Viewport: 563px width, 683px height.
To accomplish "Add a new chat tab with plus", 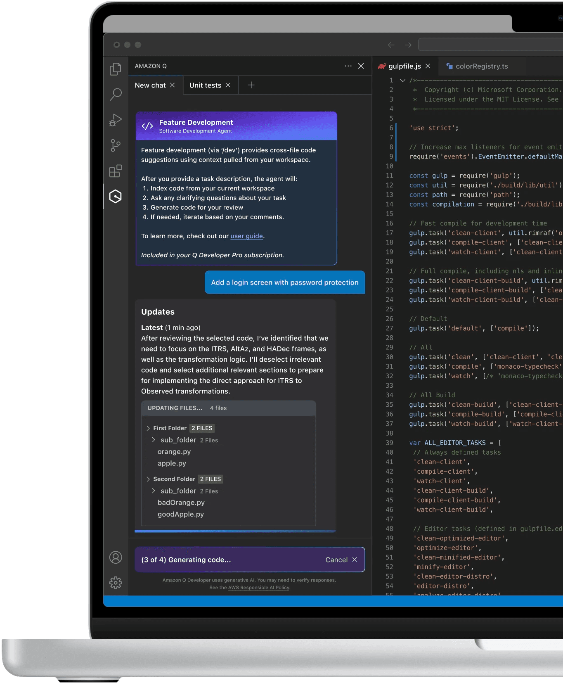I will point(251,85).
